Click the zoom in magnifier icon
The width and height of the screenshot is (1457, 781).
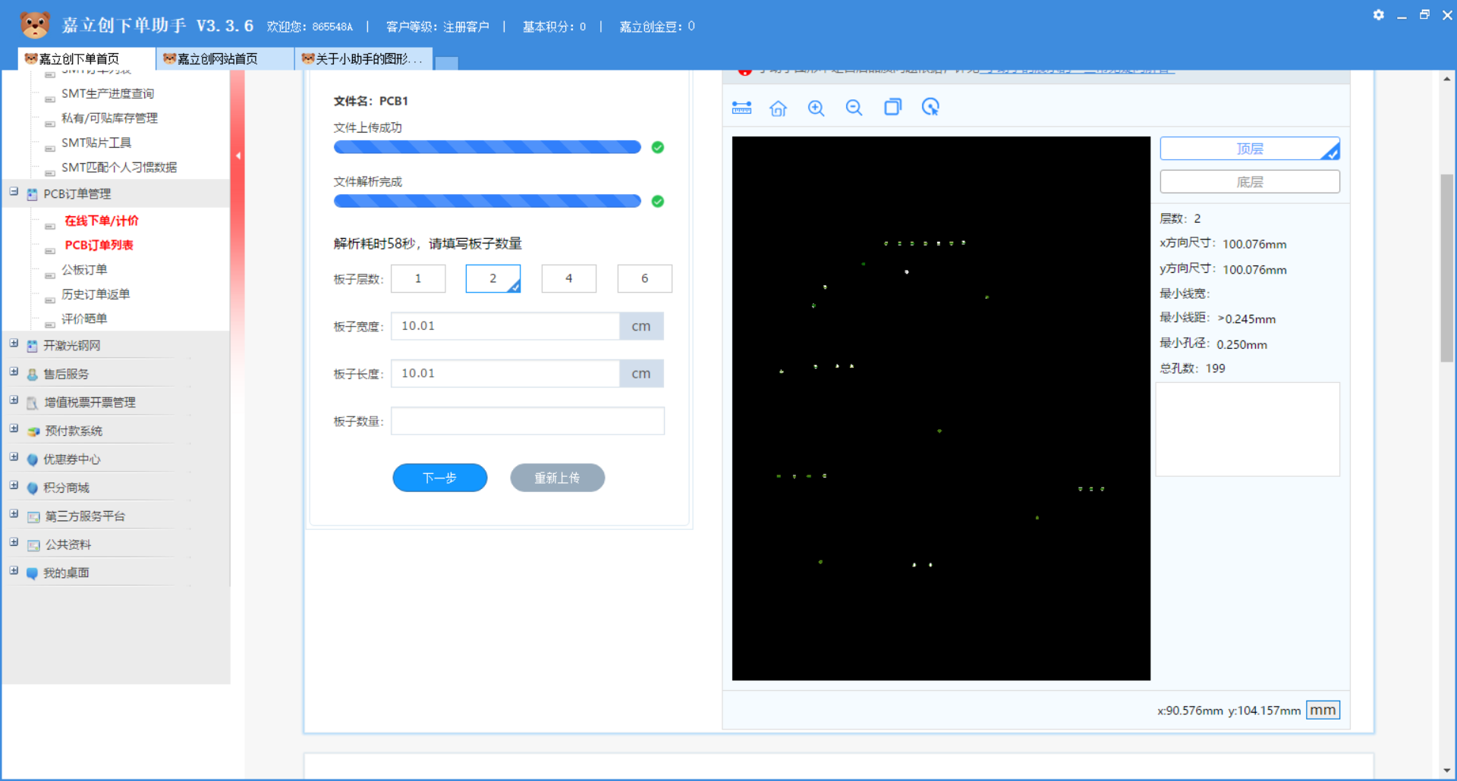click(x=816, y=108)
